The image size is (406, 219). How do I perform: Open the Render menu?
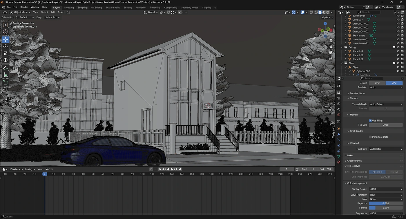pyautogui.click(x=24, y=7)
